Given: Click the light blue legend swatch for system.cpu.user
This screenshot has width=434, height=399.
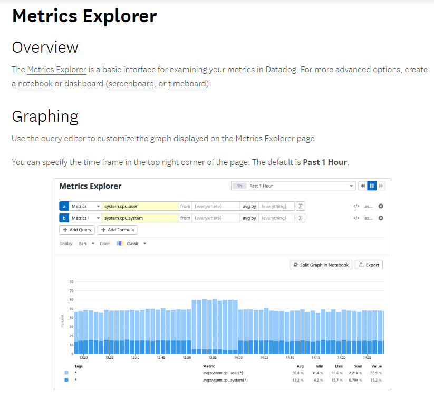Looking at the screenshot, I should (66, 373).
